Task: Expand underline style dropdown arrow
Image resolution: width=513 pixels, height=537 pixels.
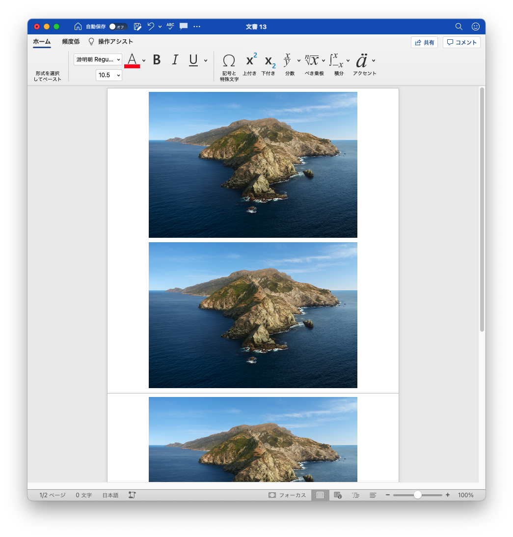Action: (206, 60)
